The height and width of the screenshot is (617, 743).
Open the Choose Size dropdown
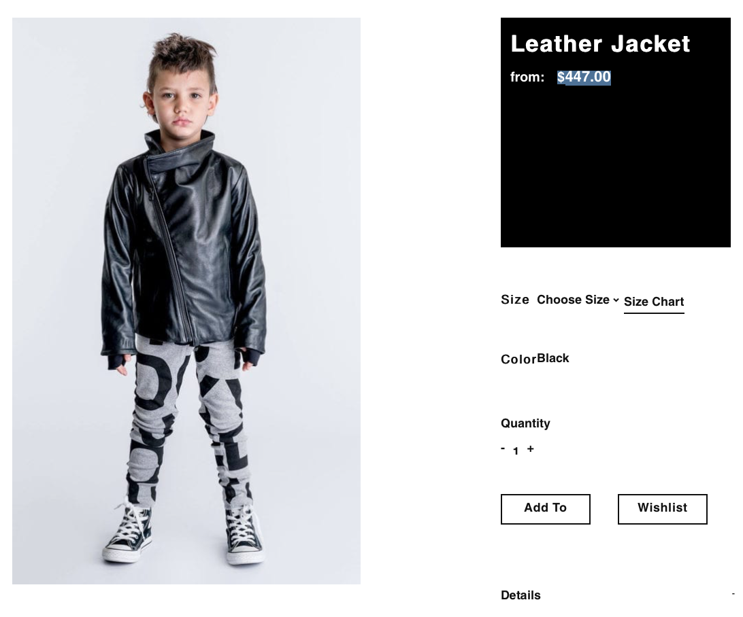pyautogui.click(x=578, y=300)
